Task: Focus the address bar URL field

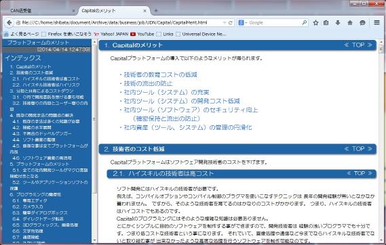Action: point(122,22)
